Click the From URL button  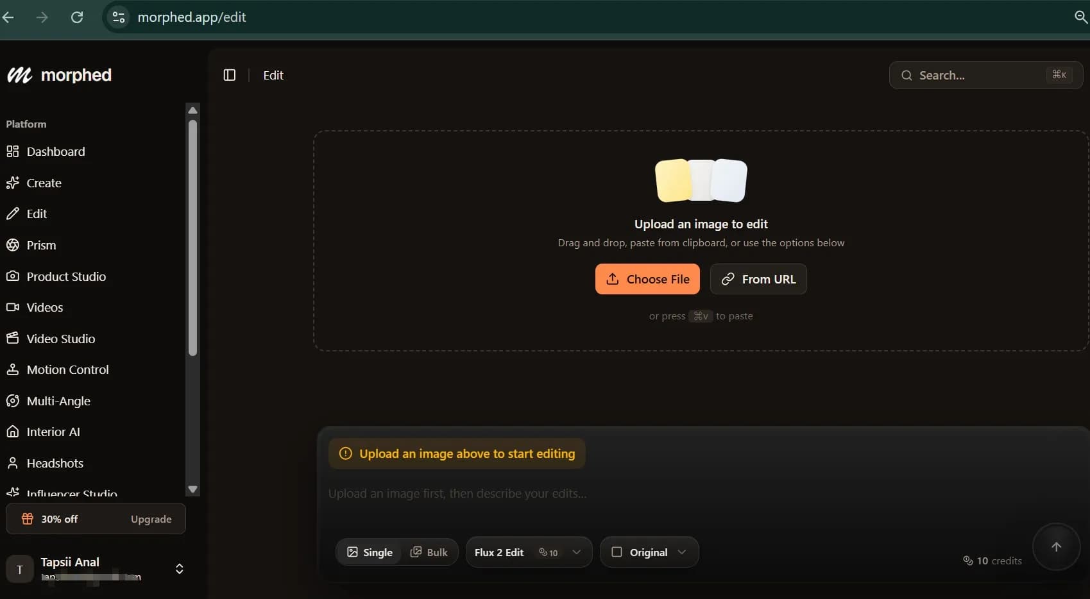[x=758, y=279]
